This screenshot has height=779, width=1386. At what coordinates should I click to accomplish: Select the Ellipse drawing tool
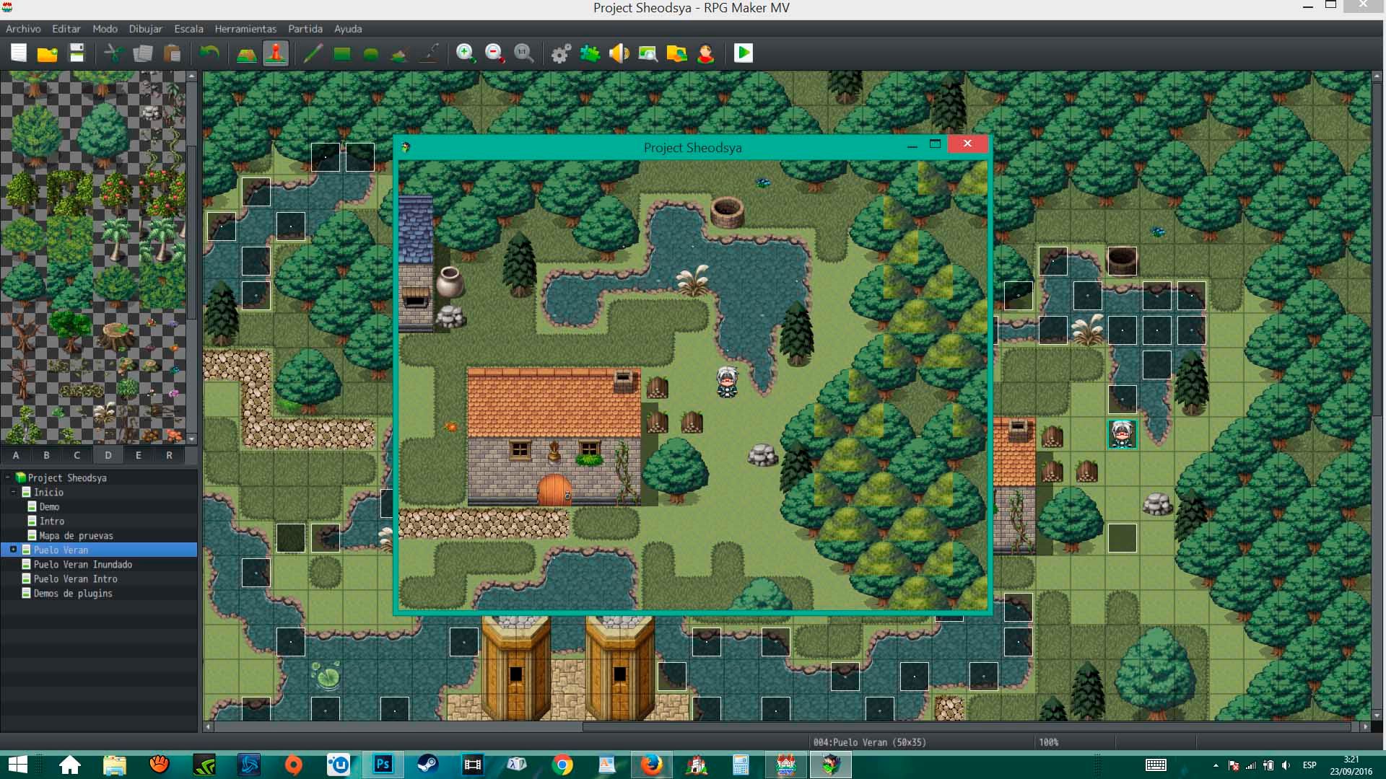point(371,53)
